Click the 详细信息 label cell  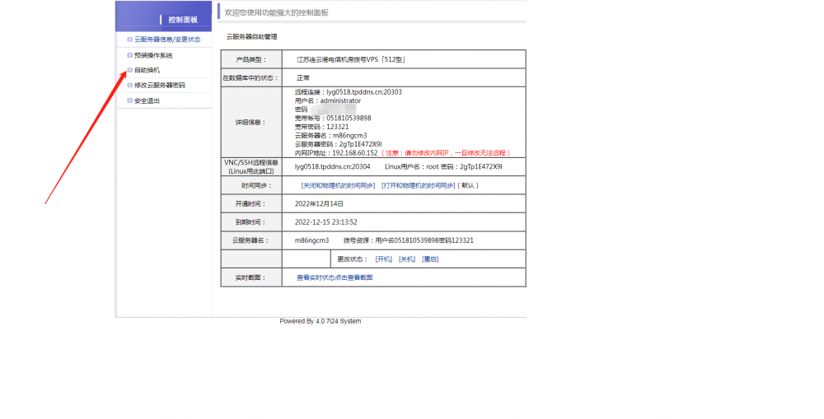pyautogui.click(x=251, y=123)
